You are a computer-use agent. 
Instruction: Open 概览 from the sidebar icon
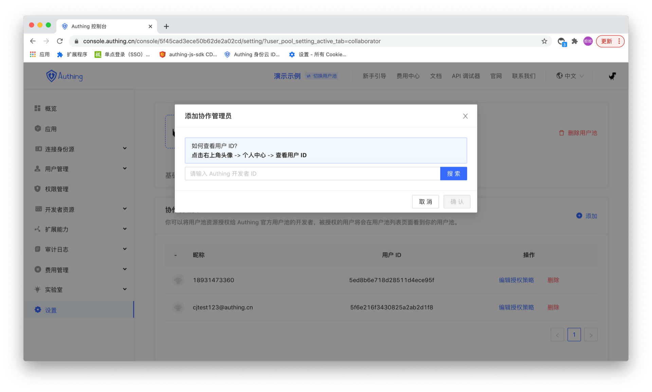[38, 108]
